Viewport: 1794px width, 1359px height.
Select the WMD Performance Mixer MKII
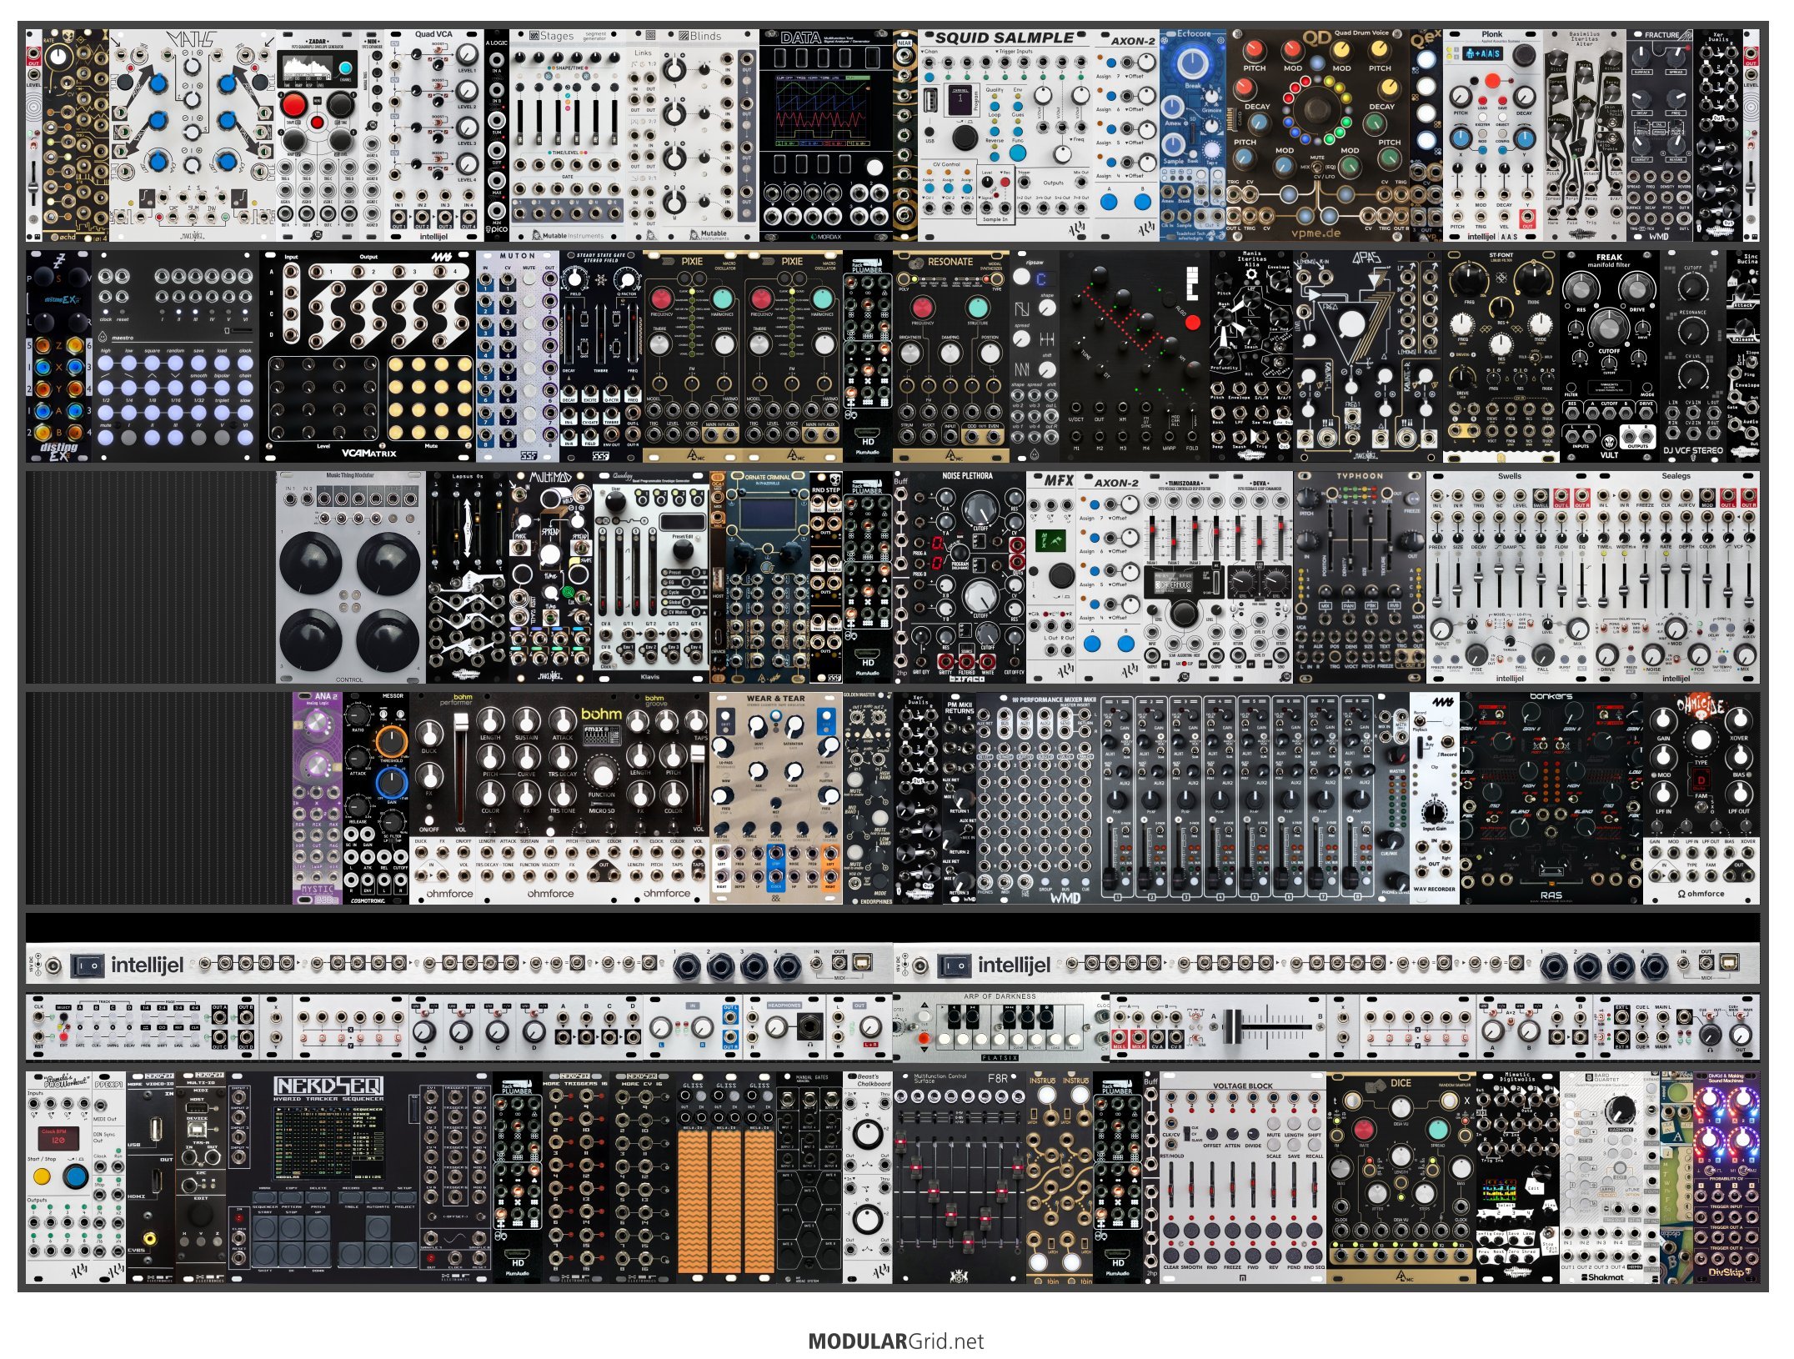(1192, 798)
